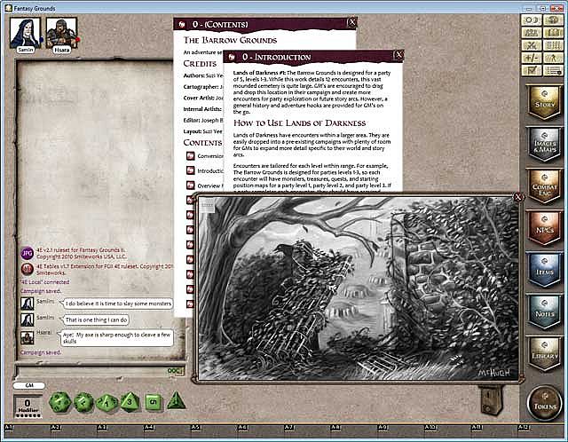The height and width of the screenshot is (442, 568).
Task: Close the graveyard image window
Action: (518, 197)
